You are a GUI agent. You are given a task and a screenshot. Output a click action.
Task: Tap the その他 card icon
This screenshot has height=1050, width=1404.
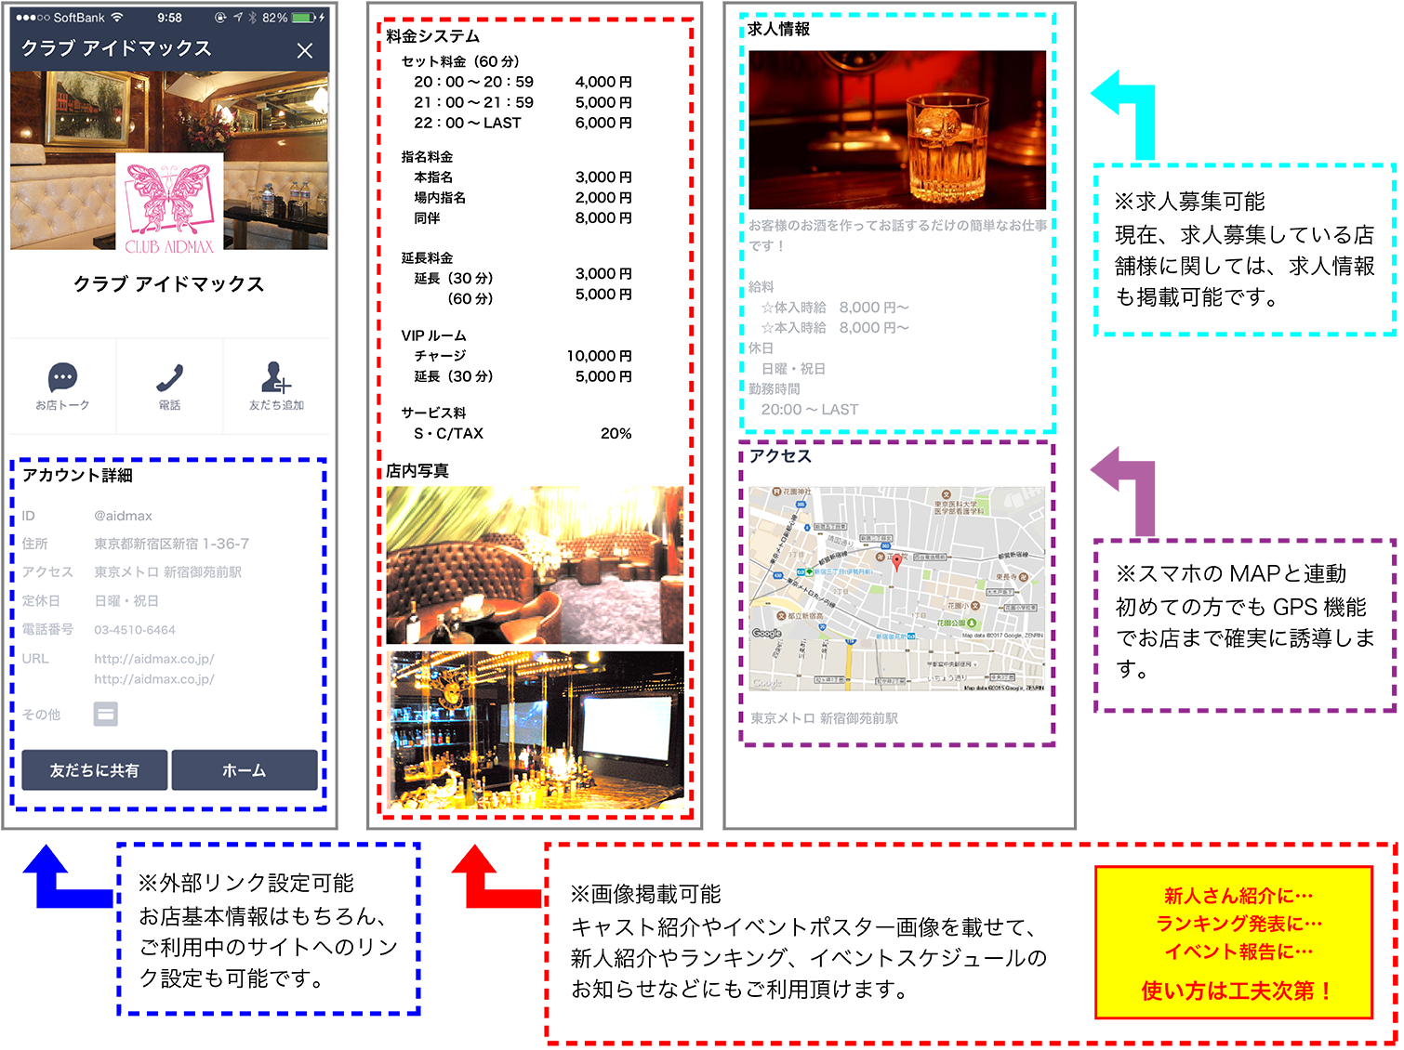106,715
